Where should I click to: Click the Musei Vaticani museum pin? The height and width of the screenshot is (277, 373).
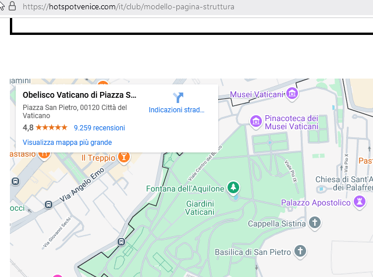coord(292,94)
